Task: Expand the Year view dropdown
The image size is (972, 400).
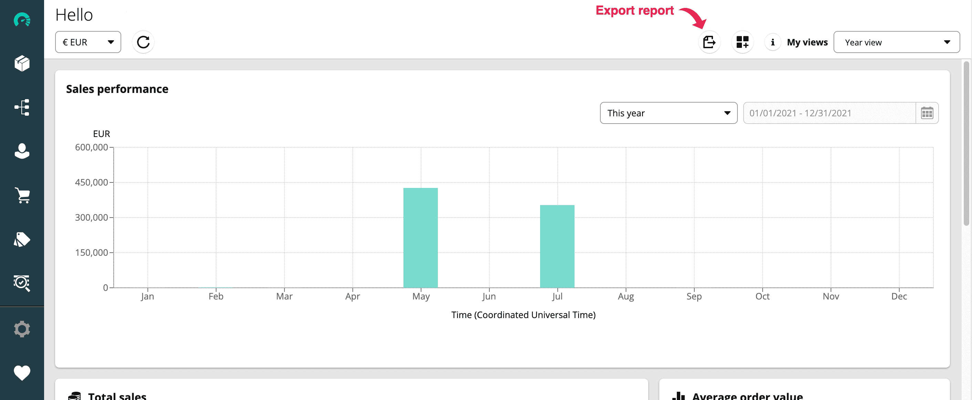Action: click(896, 42)
